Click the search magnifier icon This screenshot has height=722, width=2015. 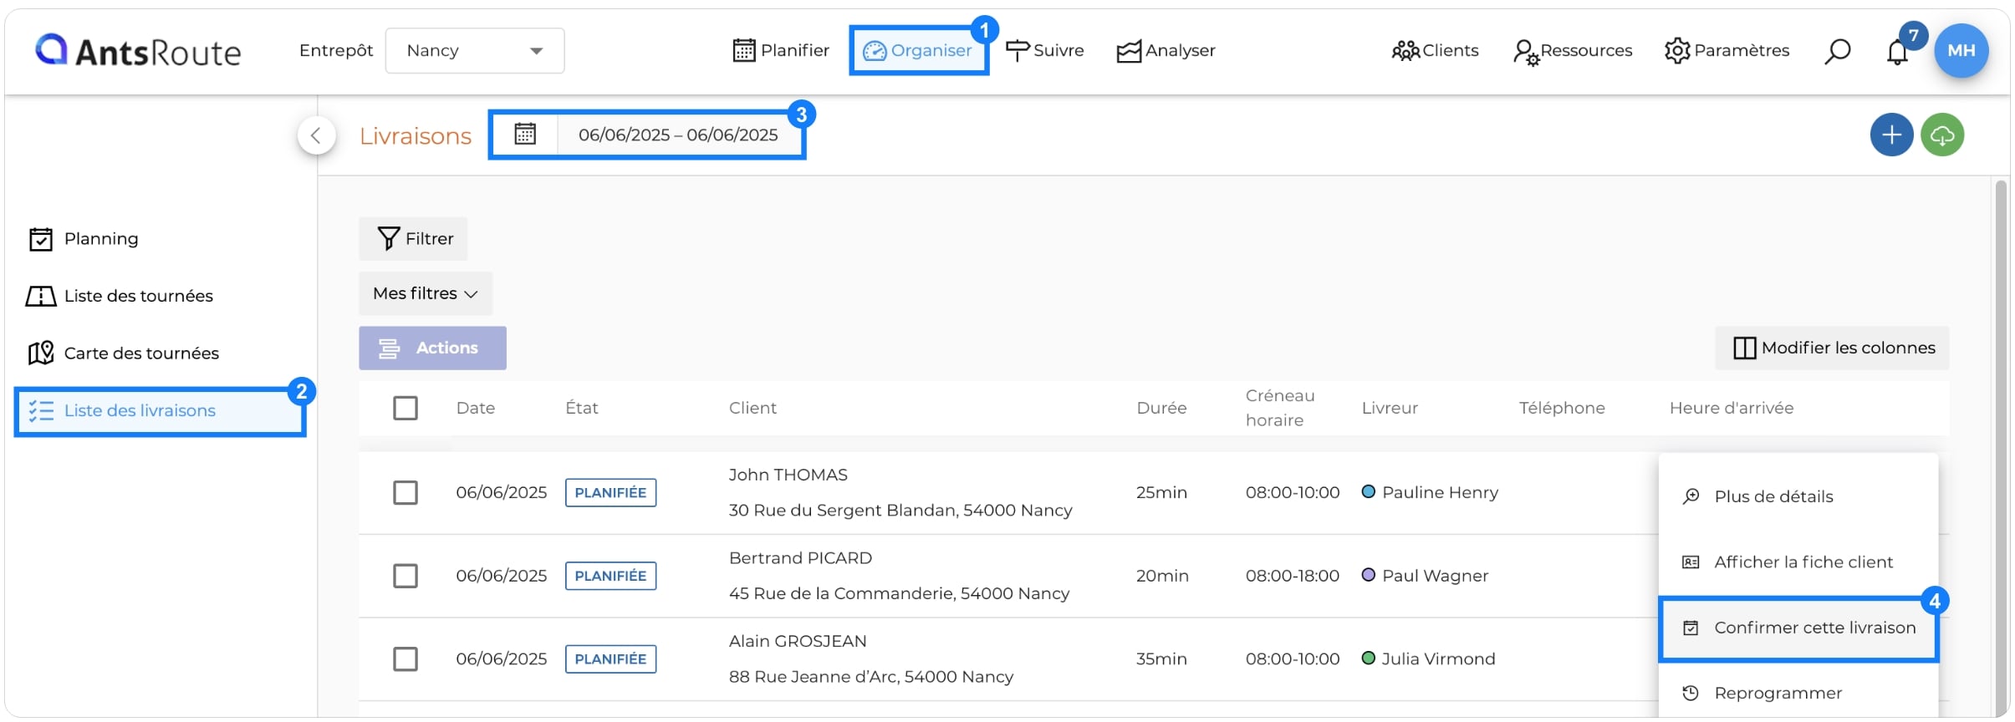(1837, 51)
